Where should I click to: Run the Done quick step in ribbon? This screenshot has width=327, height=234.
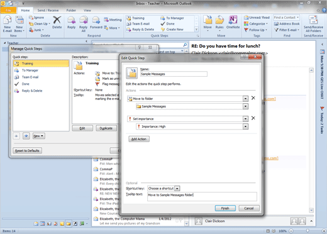[x=167, y=24]
